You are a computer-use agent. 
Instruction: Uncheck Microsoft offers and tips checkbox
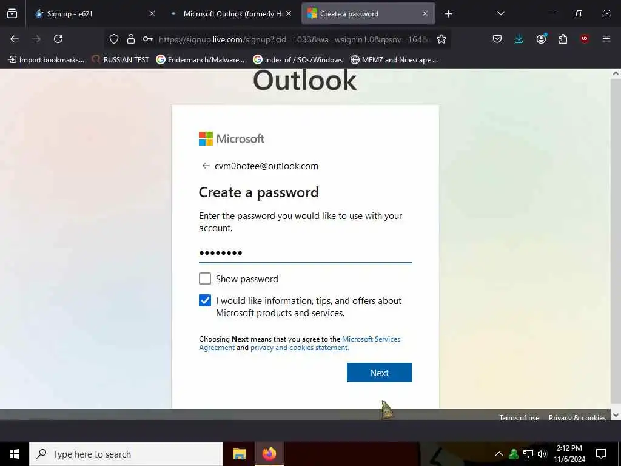205,300
